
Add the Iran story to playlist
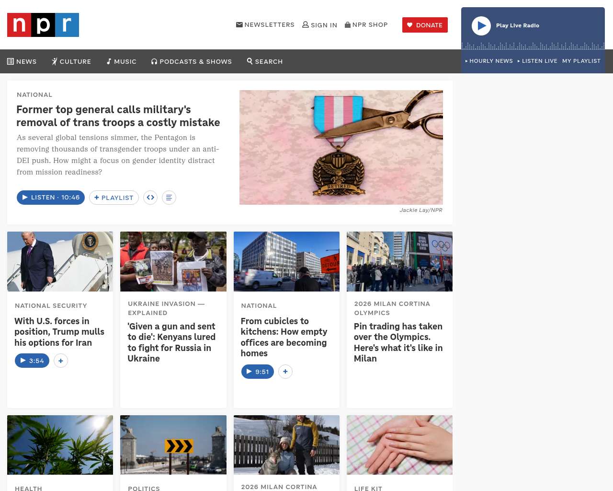click(x=61, y=361)
